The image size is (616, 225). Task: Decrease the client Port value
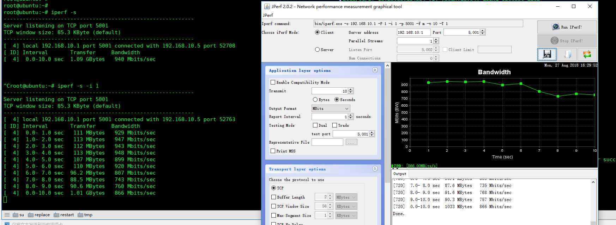click(x=483, y=34)
